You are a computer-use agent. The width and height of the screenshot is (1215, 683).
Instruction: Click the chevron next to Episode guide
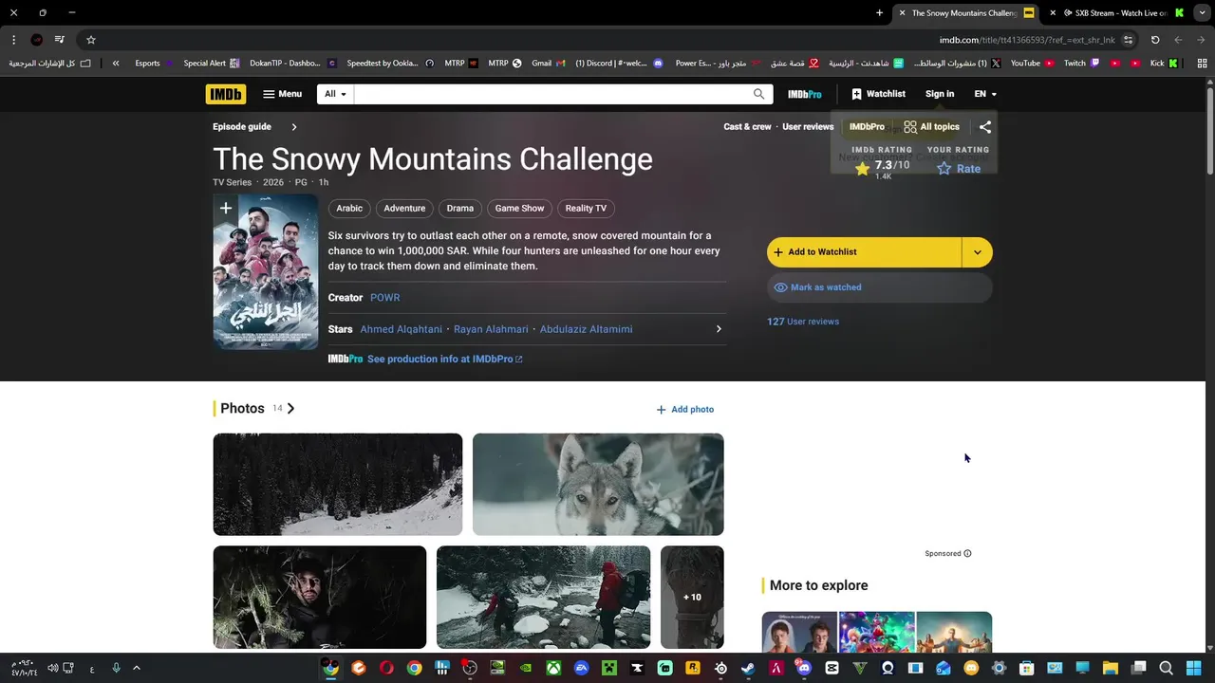(x=294, y=126)
